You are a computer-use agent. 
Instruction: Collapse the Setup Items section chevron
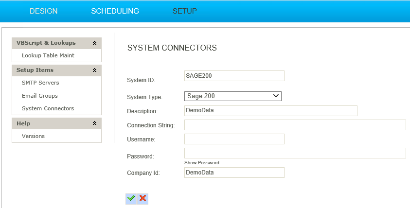tap(95, 70)
